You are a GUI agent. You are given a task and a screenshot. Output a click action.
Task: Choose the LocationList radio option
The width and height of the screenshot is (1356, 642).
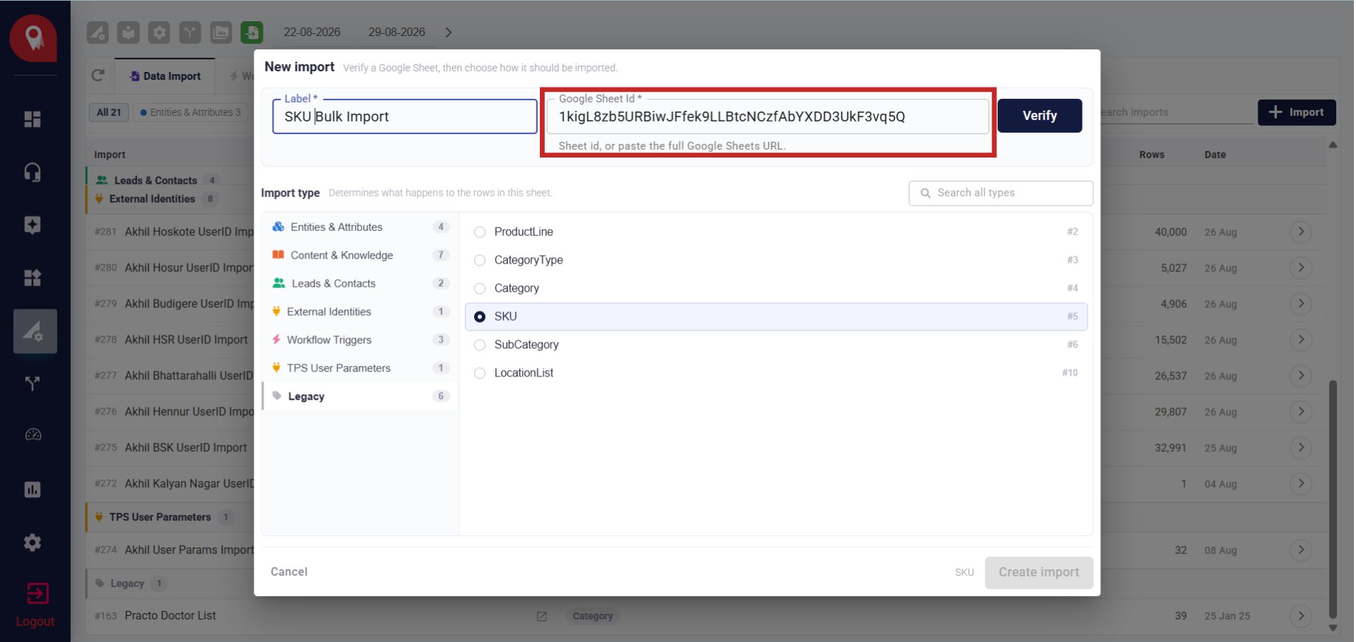[x=480, y=373]
